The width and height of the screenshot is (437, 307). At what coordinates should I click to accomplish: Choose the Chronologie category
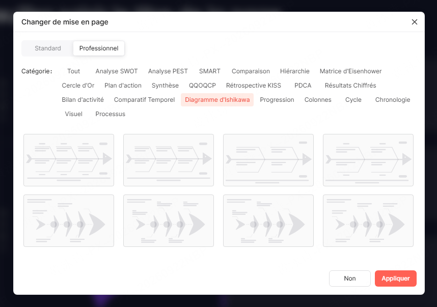coord(392,100)
